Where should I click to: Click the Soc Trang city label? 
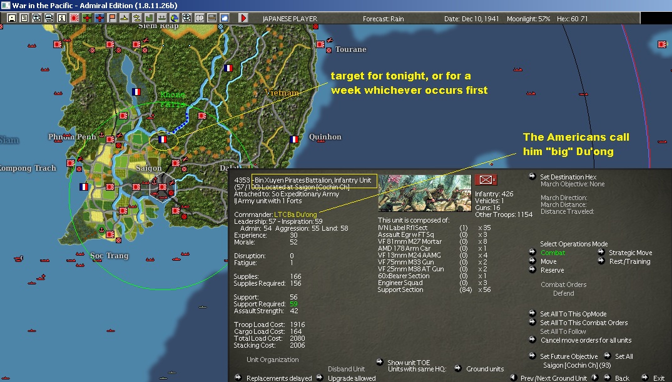pos(109,256)
